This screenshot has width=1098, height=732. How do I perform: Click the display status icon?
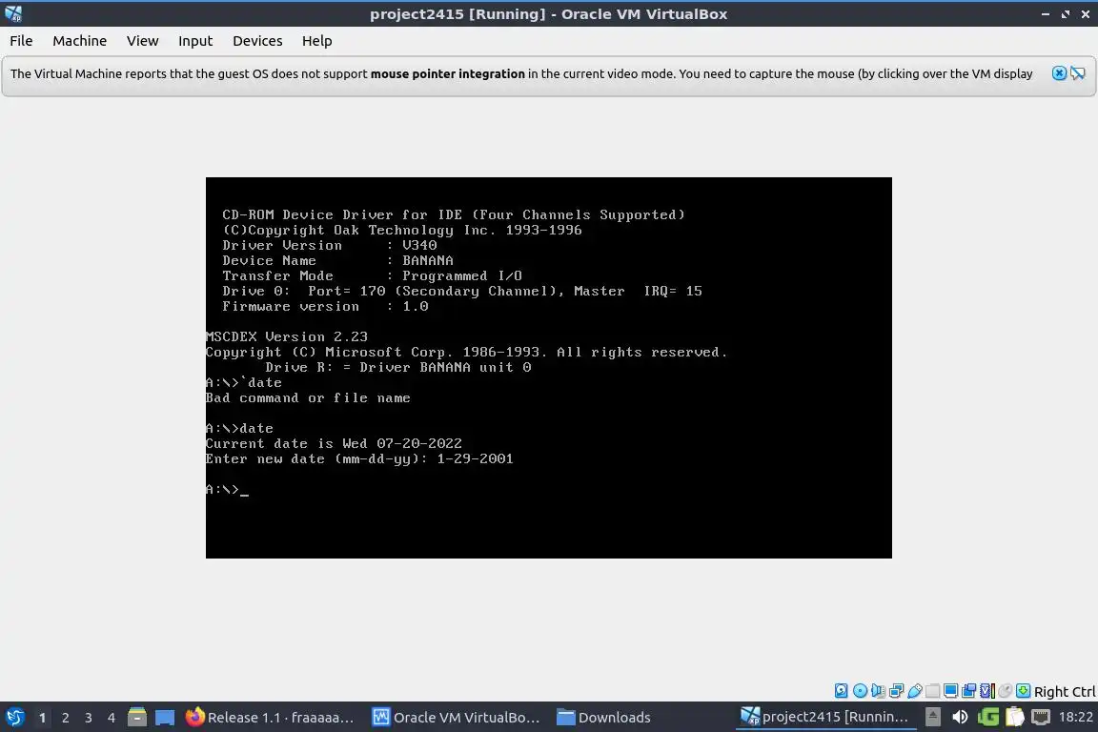(x=950, y=691)
